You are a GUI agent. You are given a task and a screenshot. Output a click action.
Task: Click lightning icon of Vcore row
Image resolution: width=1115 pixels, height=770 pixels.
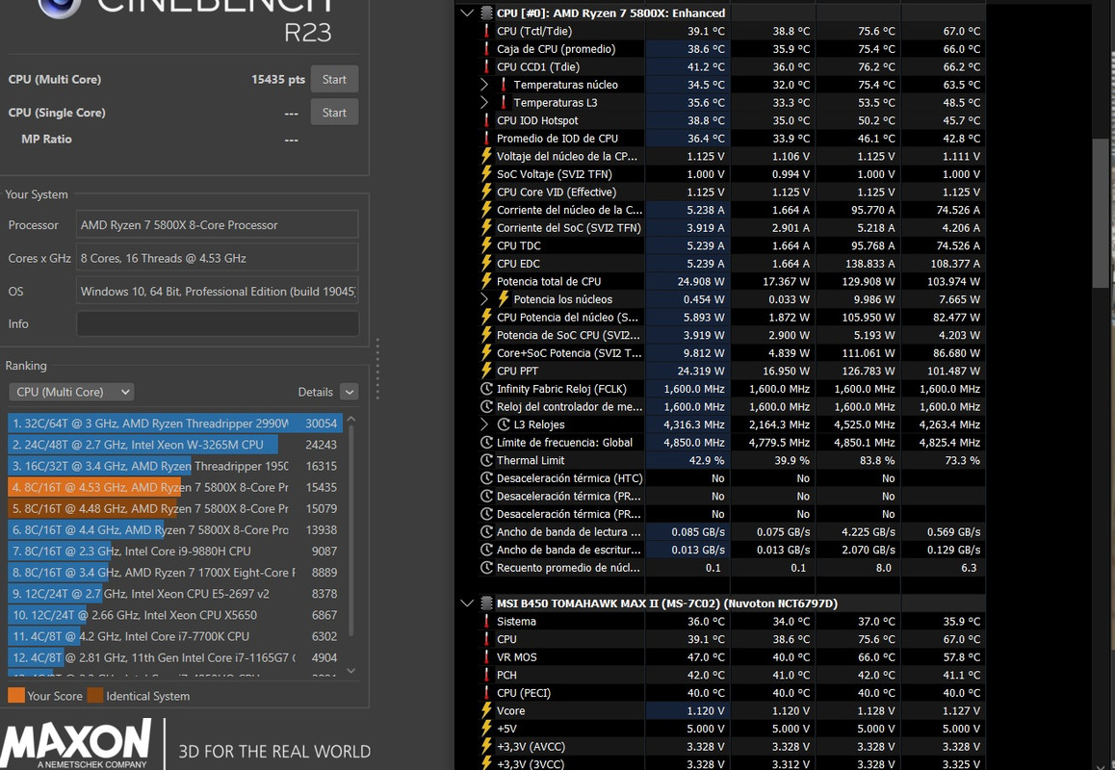pyautogui.click(x=486, y=710)
